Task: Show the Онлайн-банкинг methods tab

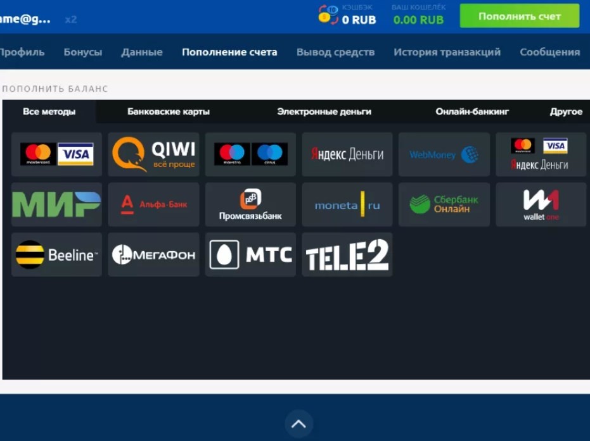Action: pos(472,112)
